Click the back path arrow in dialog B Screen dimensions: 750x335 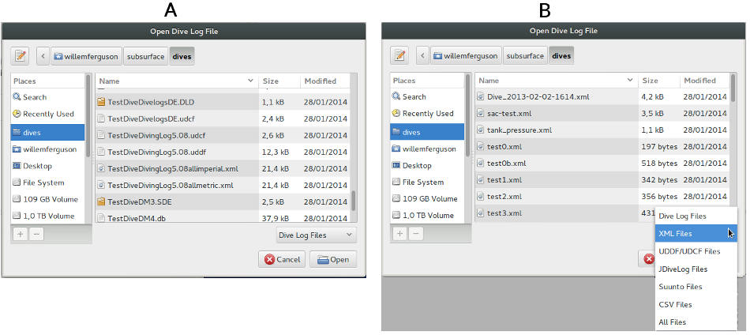pyautogui.click(x=423, y=55)
